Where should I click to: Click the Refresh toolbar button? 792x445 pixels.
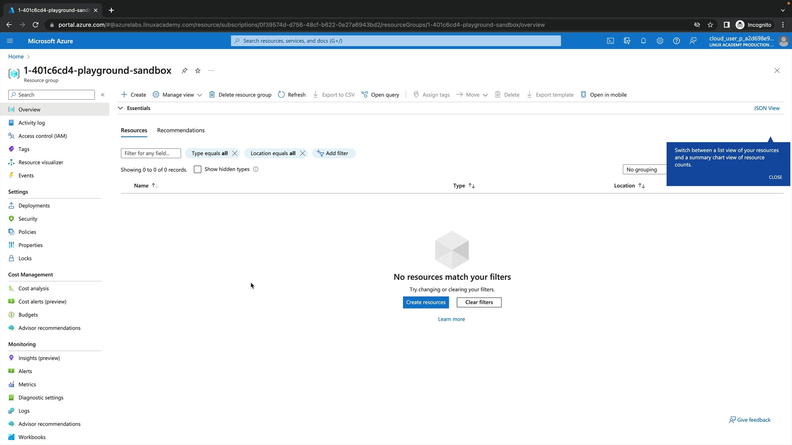(292, 95)
